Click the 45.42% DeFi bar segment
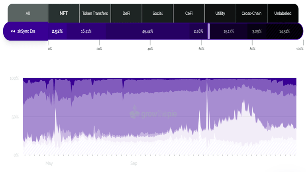306x172 pixels. 148,31
